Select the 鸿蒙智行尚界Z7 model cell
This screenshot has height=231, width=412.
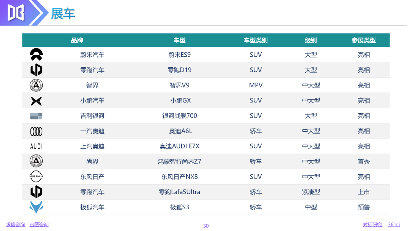pos(179,161)
